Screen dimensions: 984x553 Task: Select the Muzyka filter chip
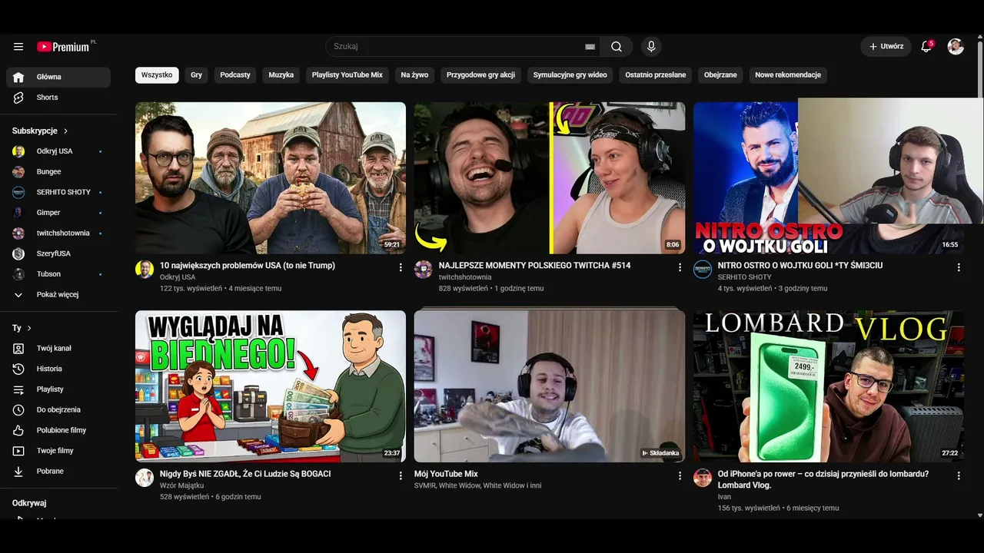click(281, 75)
